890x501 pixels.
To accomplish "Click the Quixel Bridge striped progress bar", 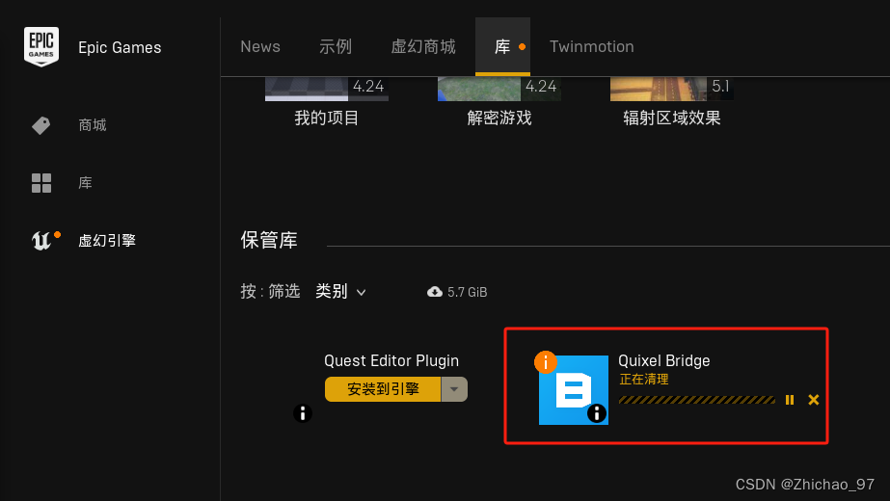I will [697, 400].
